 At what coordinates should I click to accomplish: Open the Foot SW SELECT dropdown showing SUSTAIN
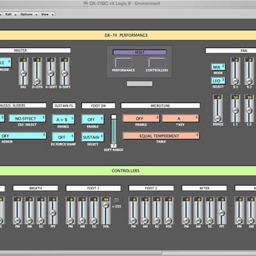(x=93, y=137)
